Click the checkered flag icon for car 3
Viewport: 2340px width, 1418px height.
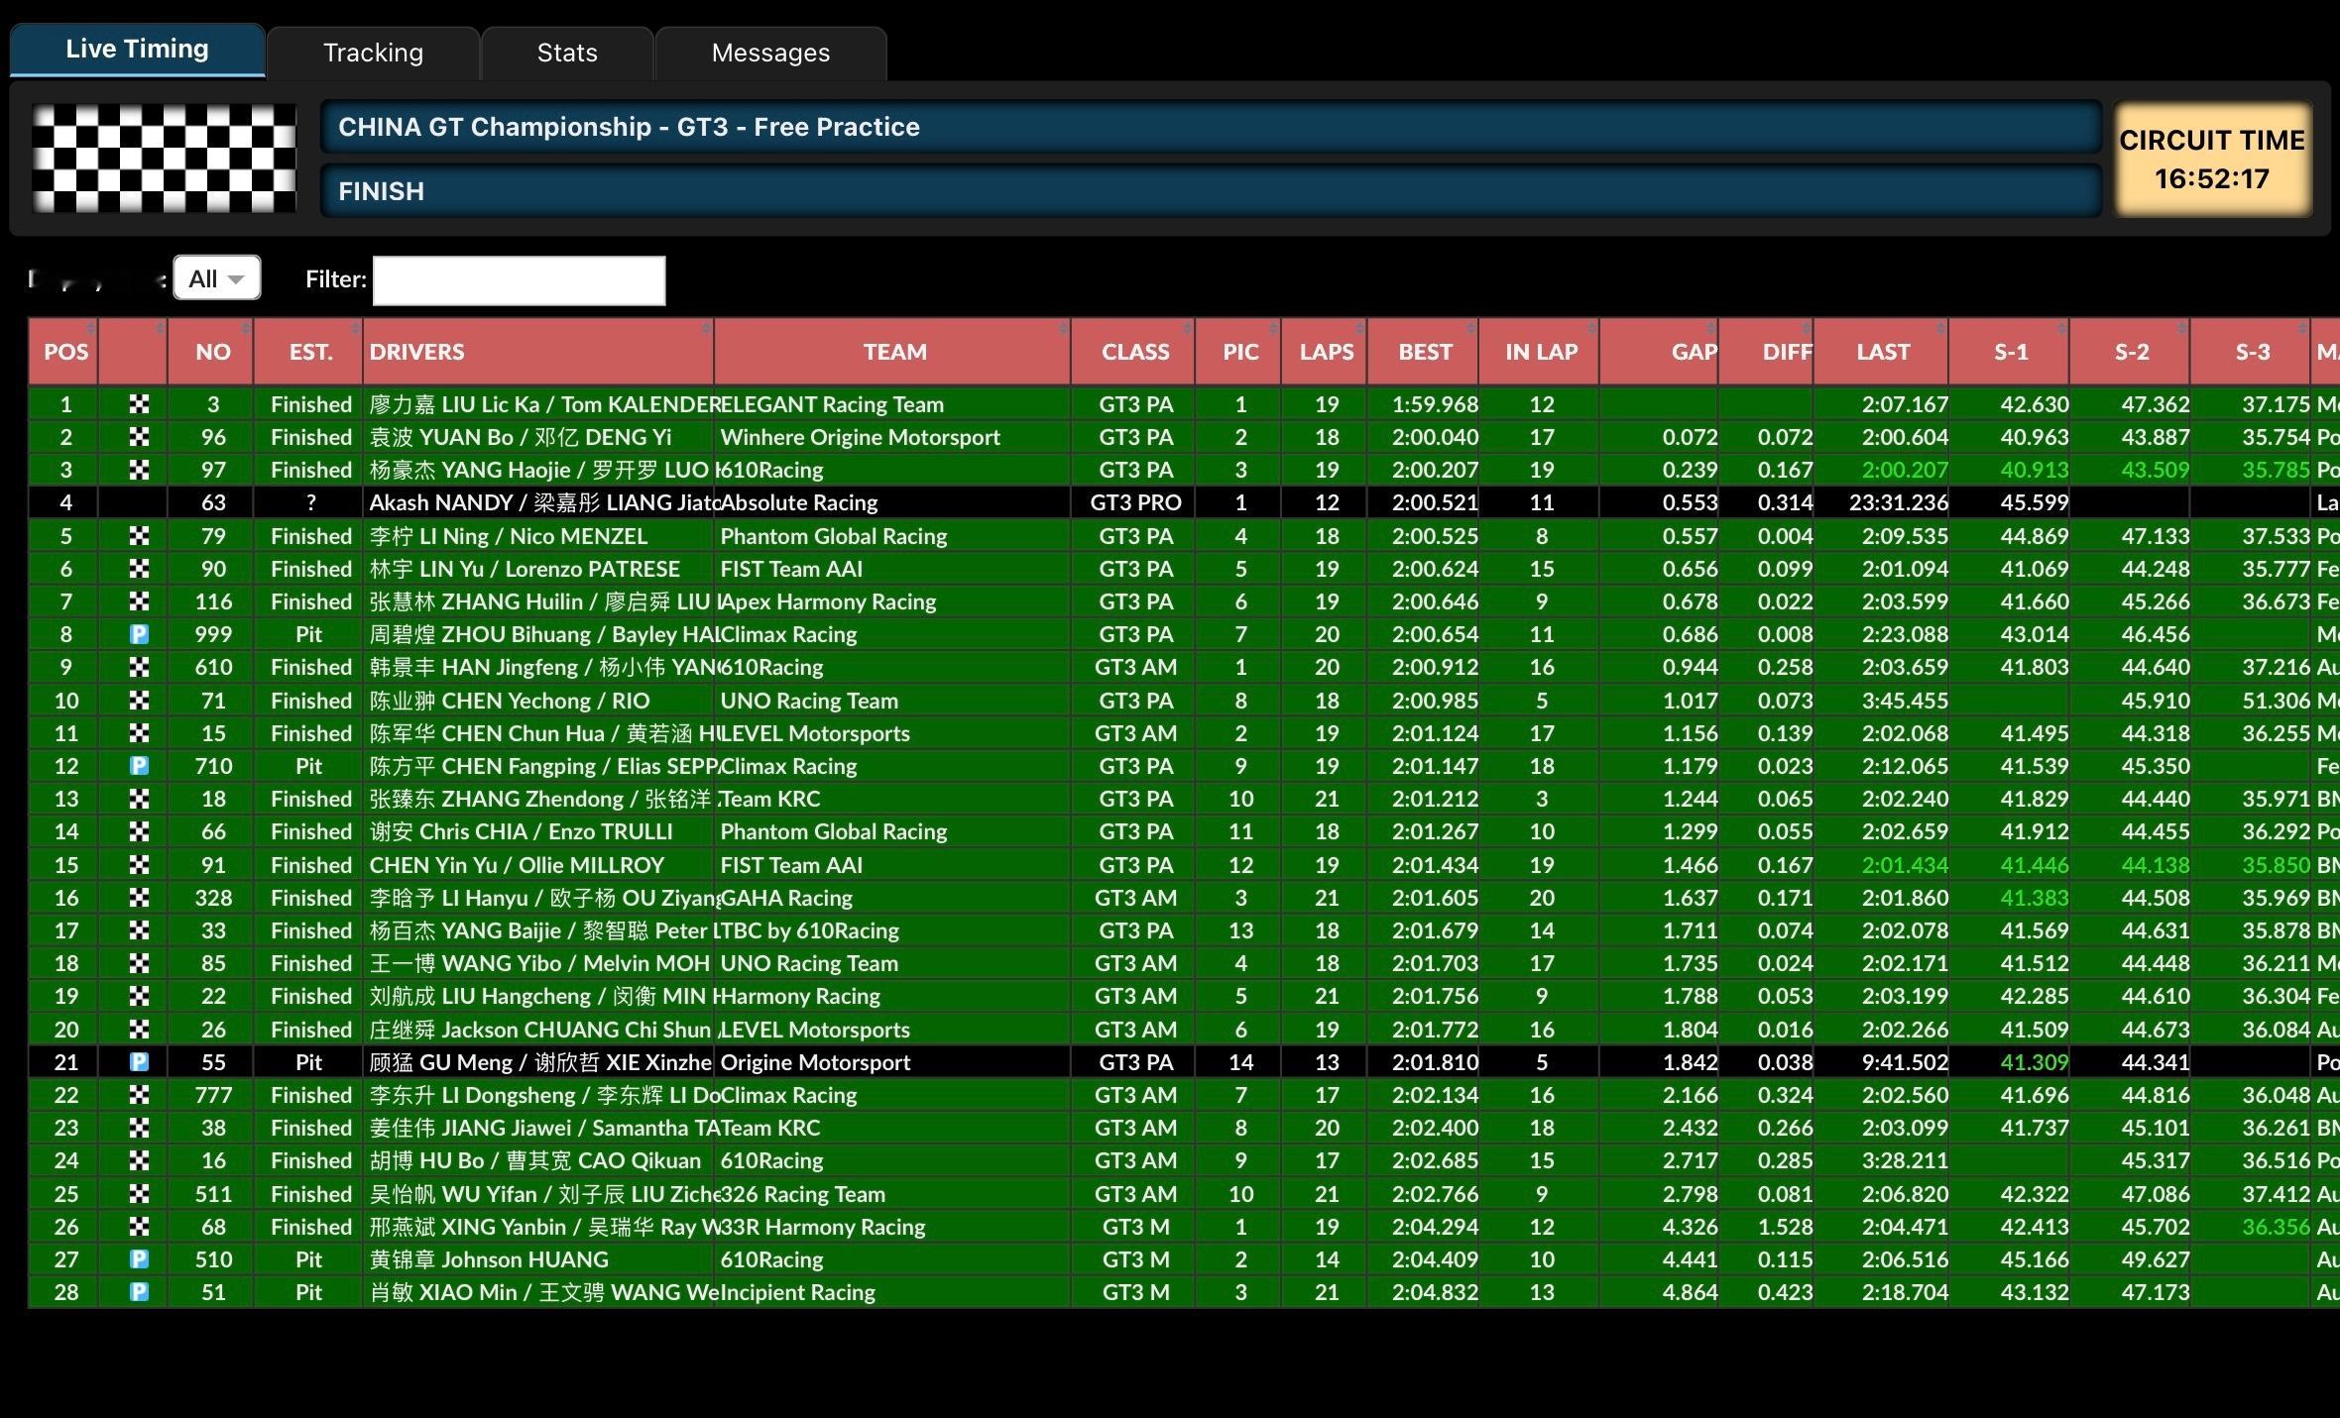click(x=139, y=404)
